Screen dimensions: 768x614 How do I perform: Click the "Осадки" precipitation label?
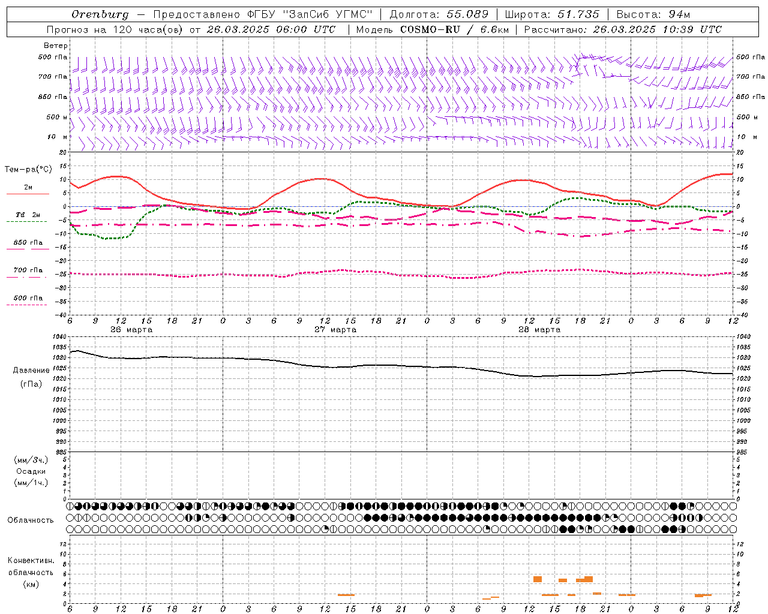click(31, 471)
